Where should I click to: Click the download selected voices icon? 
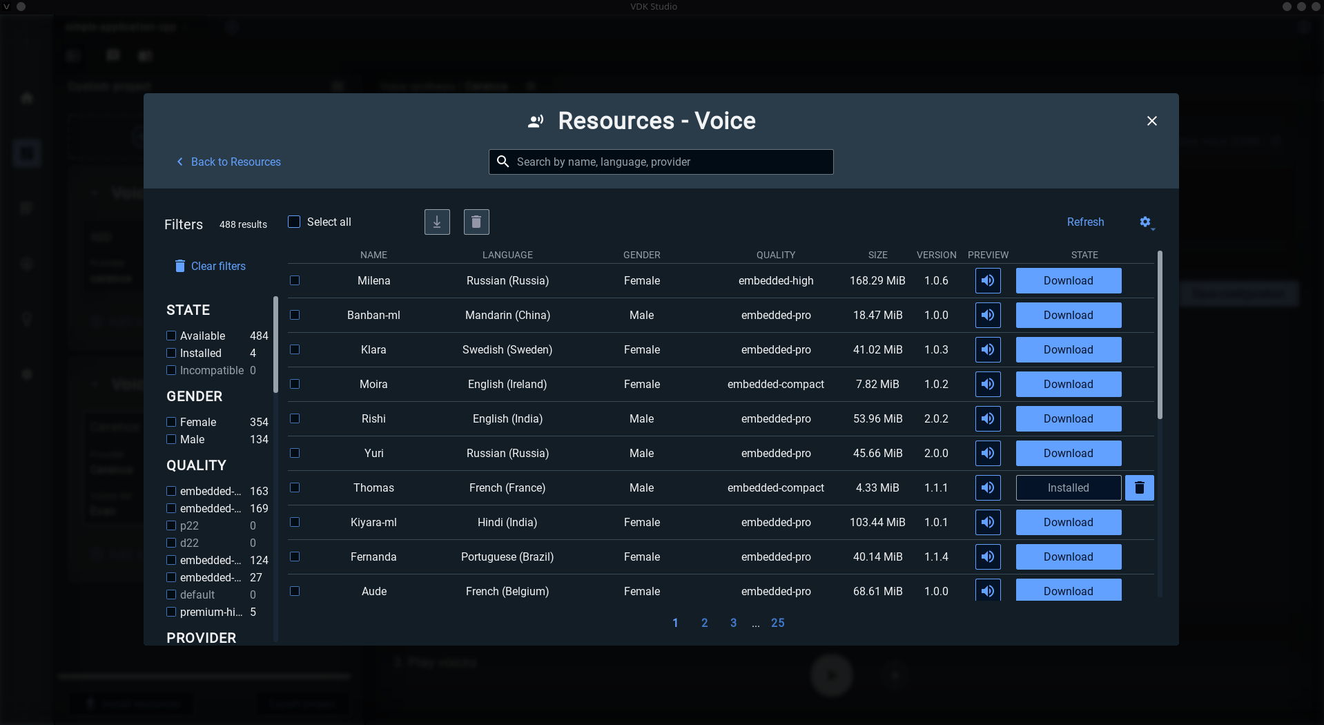click(437, 222)
